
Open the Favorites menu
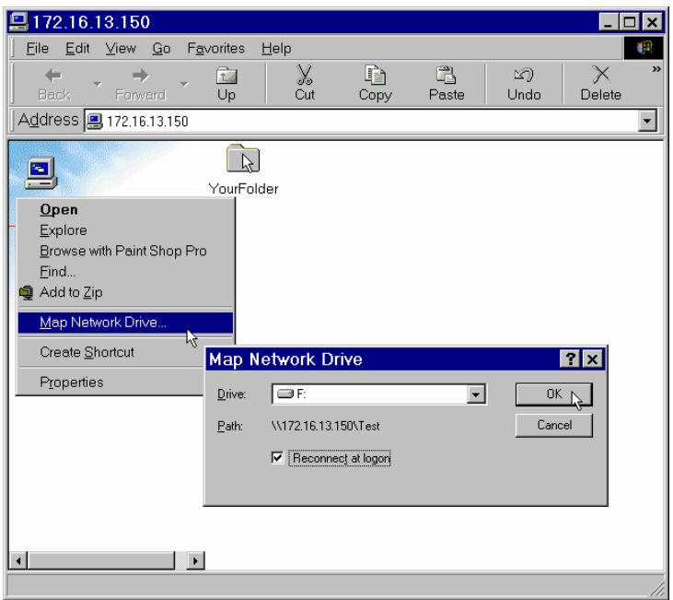[215, 48]
